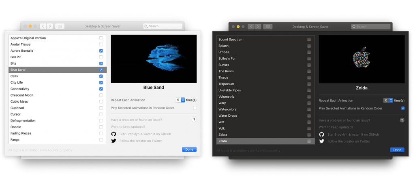415x183 pixels.
Task: Select the Water Drops animation row
Action: pyautogui.click(x=266, y=116)
